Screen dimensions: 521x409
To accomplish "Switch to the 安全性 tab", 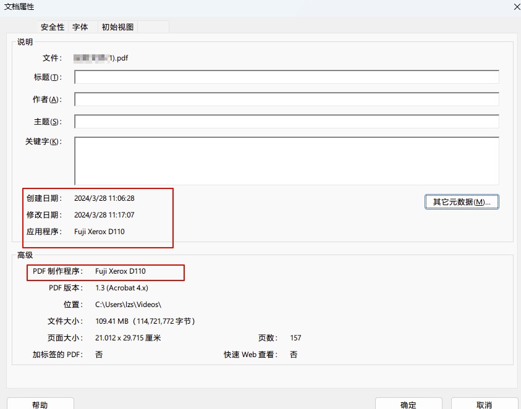I will (x=53, y=27).
